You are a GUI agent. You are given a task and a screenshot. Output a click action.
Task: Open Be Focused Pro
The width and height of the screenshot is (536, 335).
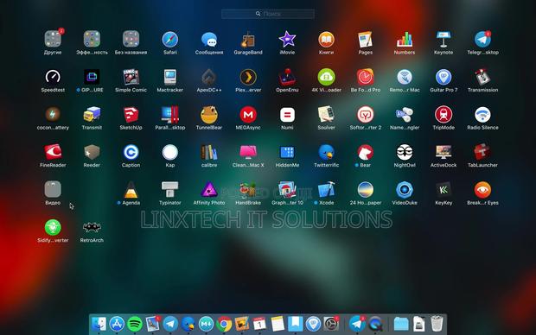365,77
